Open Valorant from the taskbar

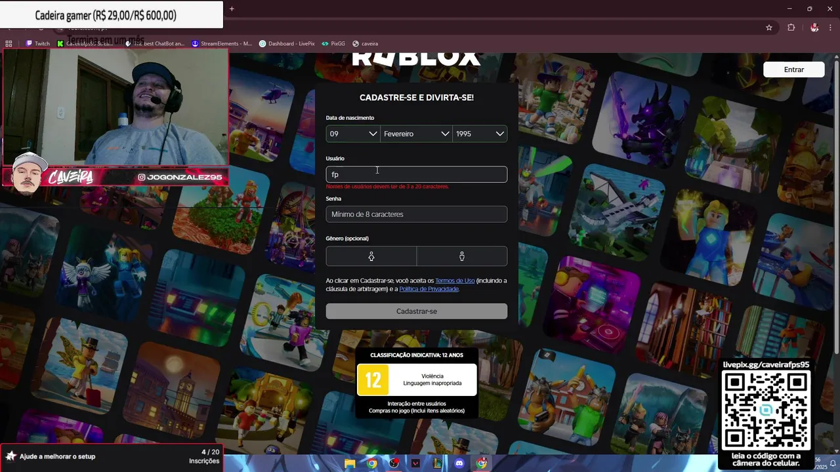coord(415,463)
